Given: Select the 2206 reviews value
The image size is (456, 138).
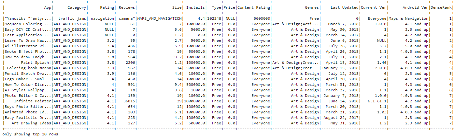Looking at the screenshot, I should coord(131,63).
